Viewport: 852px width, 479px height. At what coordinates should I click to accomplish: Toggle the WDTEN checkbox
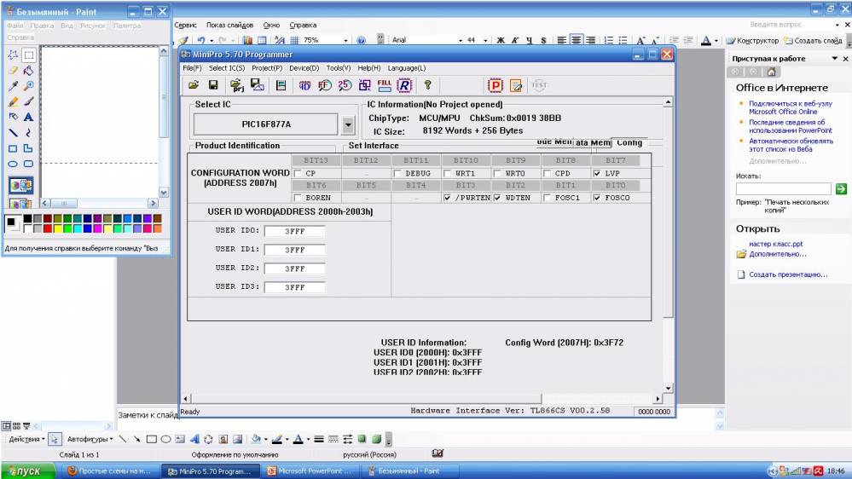coord(497,198)
